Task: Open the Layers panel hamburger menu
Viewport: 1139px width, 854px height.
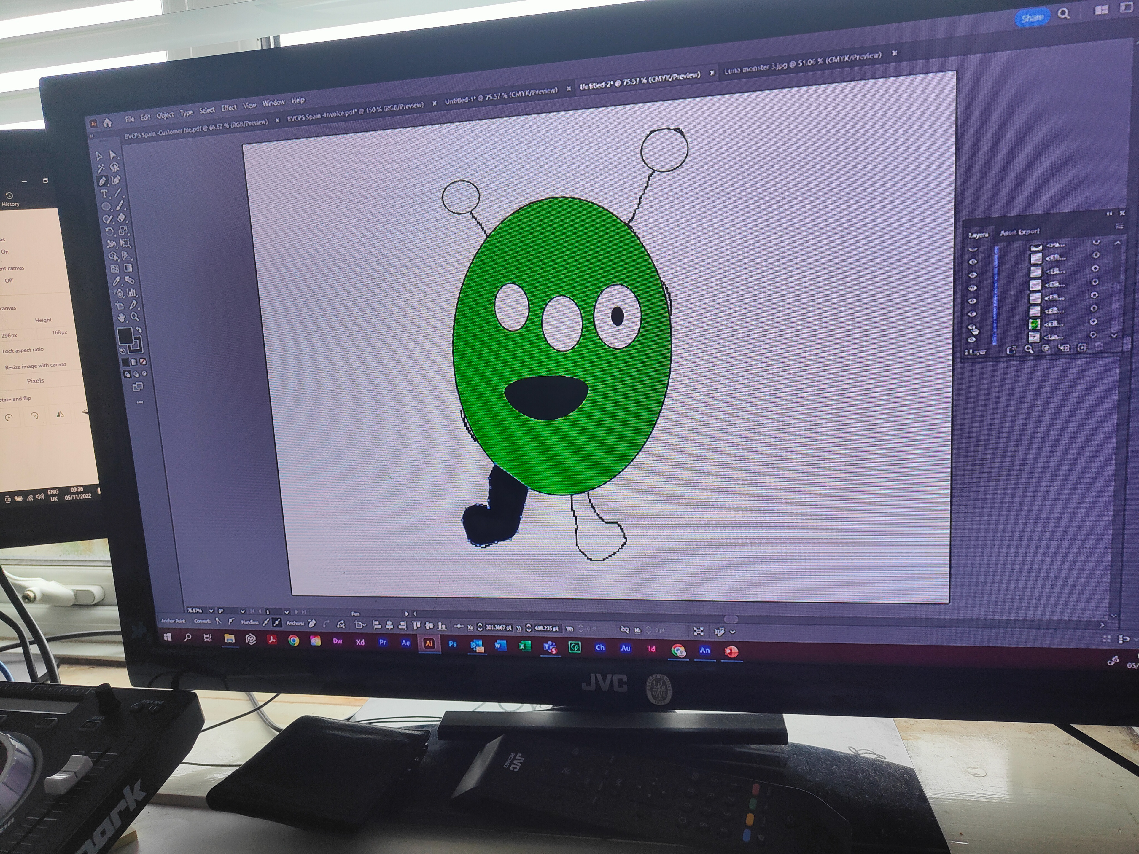Action: pos(1119,226)
